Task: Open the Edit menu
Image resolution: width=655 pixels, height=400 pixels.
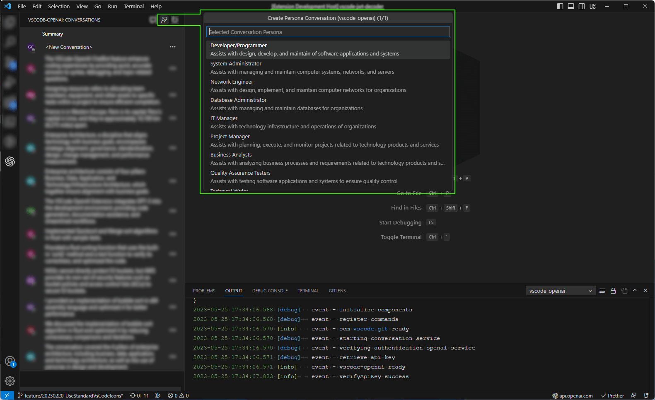Action: click(37, 6)
